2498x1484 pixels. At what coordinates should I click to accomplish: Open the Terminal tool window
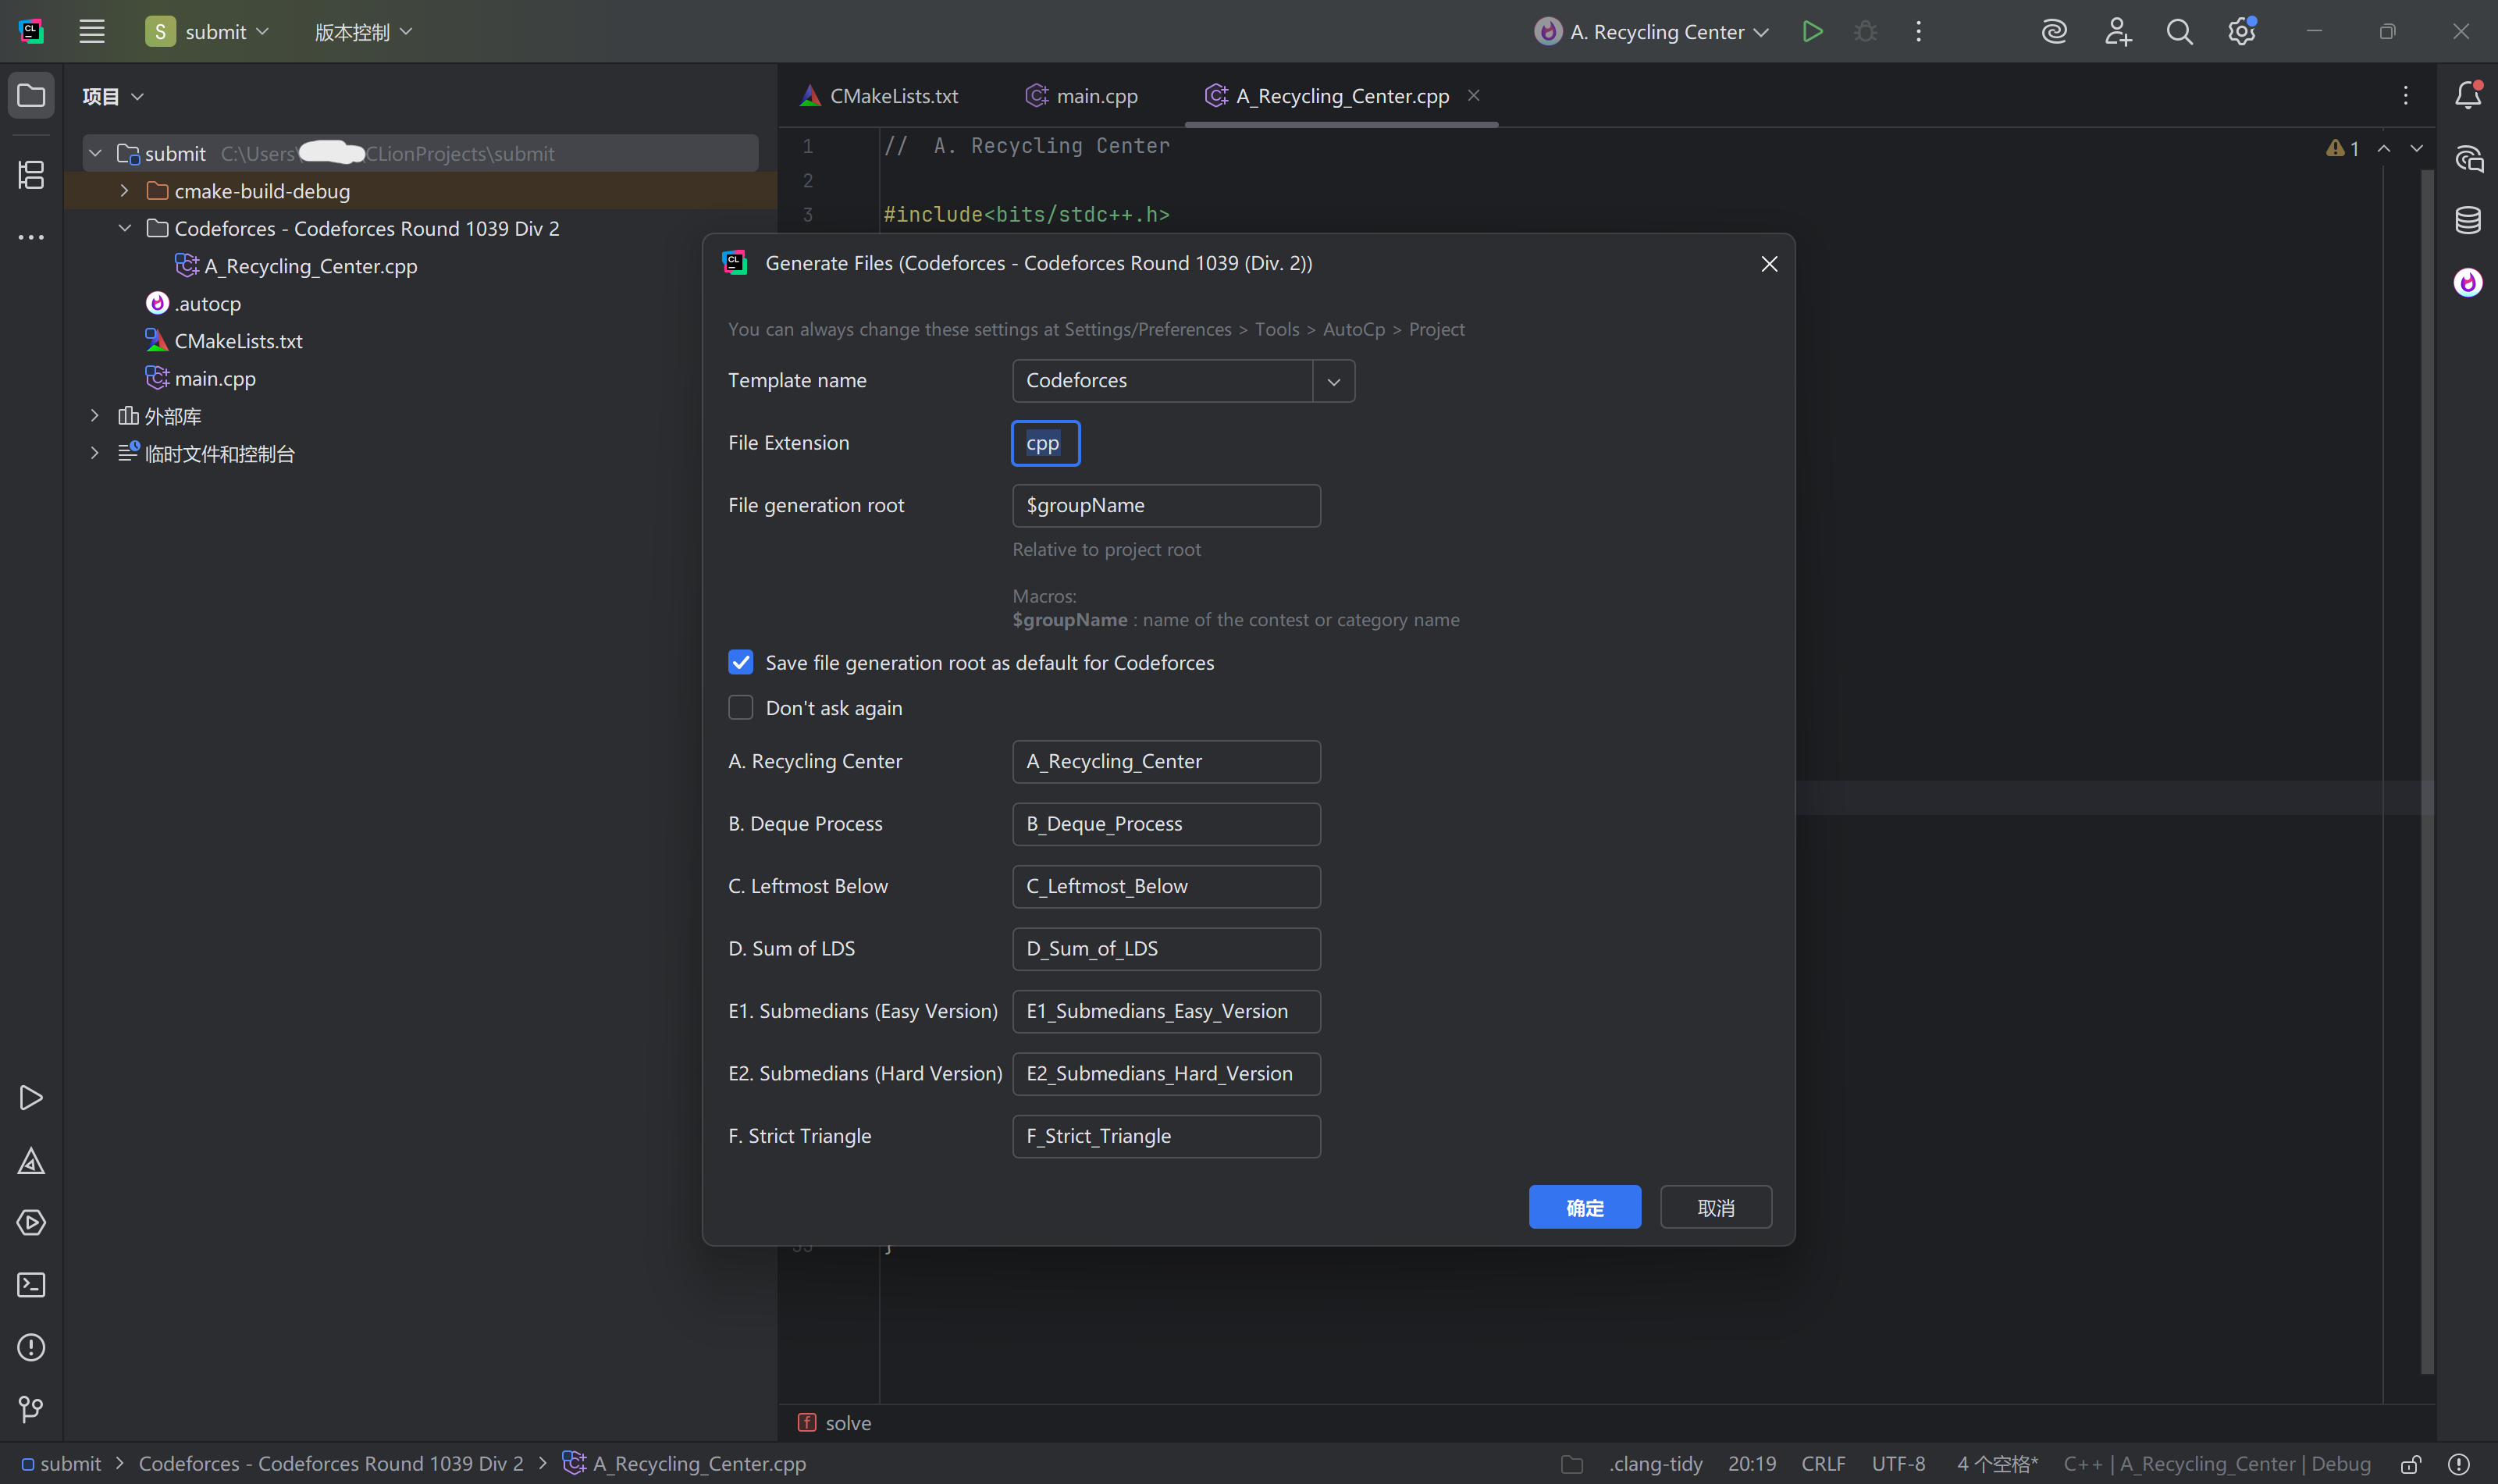tap(31, 1285)
